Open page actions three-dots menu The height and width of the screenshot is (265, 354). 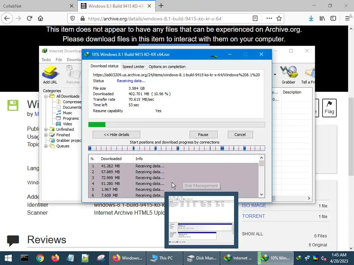click(269, 19)
